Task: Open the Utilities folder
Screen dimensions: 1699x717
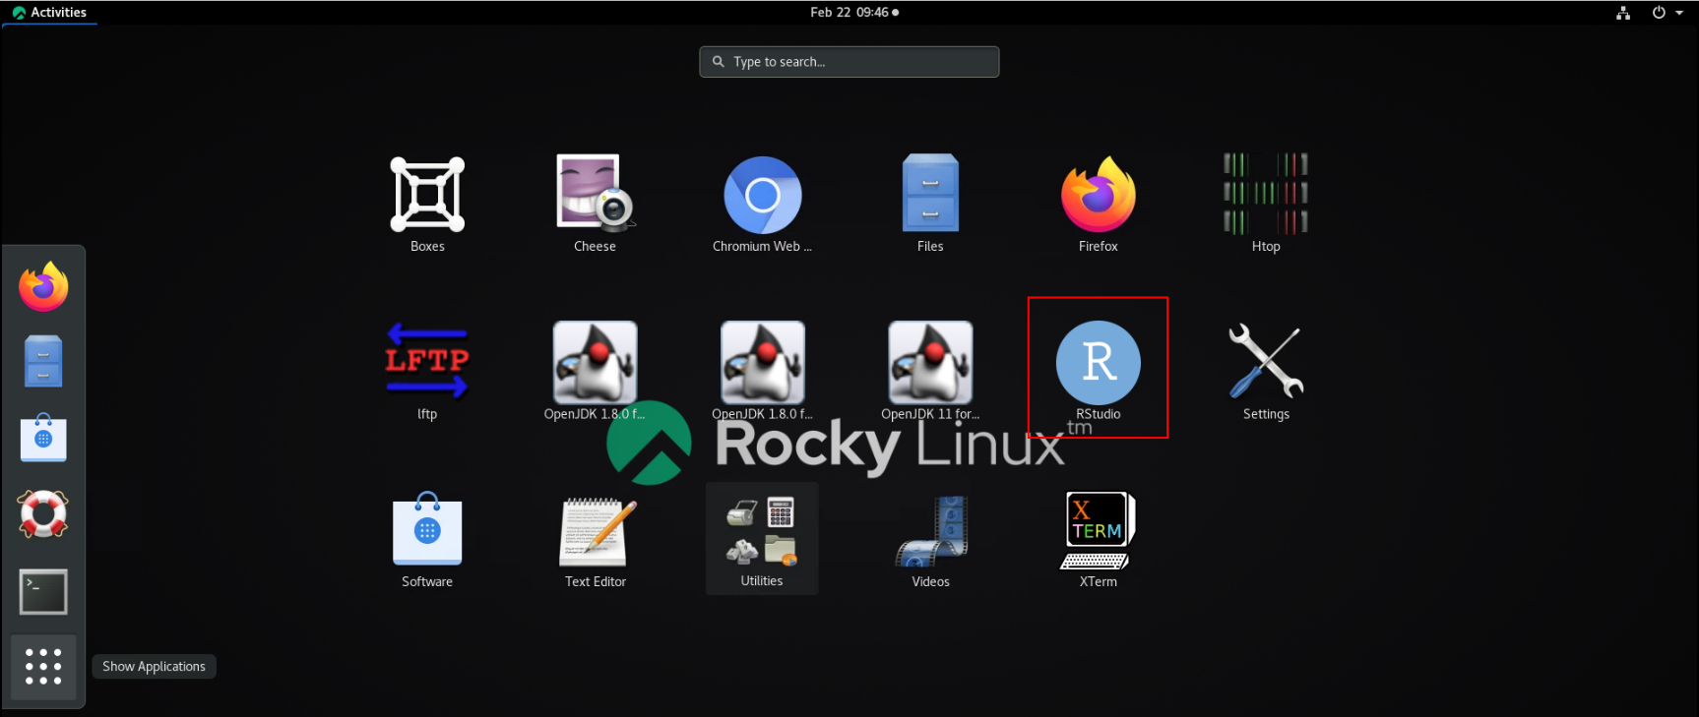Action: (x=762, y=538)
